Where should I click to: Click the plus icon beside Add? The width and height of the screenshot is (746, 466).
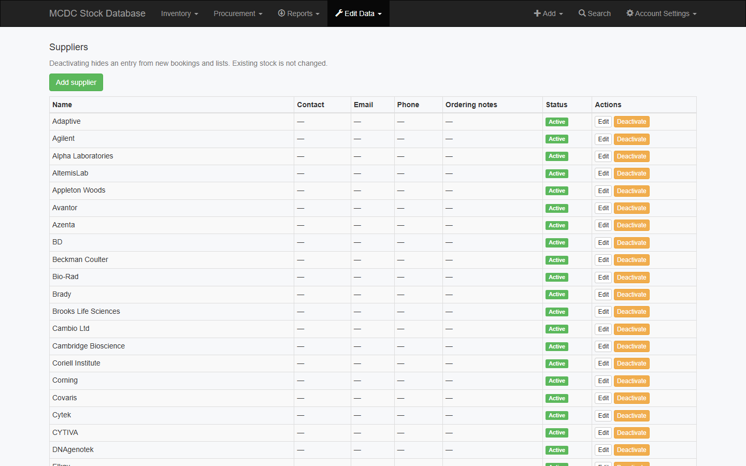click(537, 13)
